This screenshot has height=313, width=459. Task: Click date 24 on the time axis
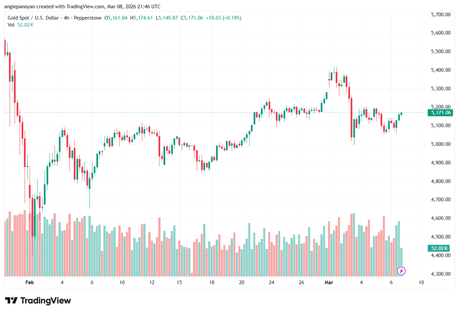click(x=271, y=283)
